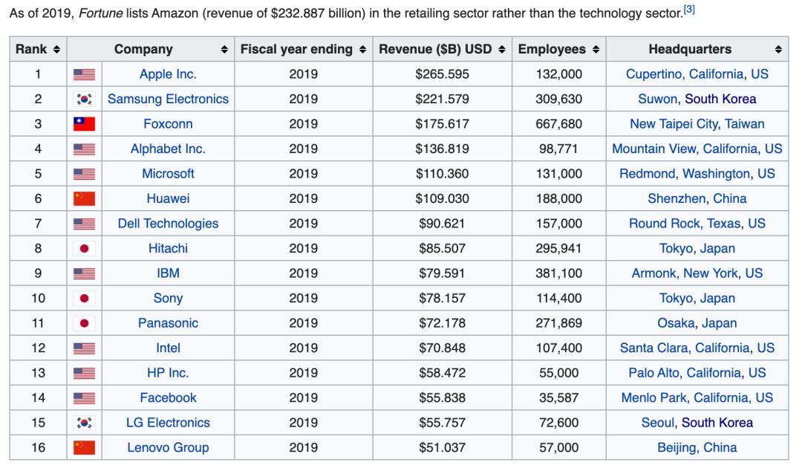Sort by Fiscal year ending column
The height and width of the screenshot is (474, 802).
362,50
